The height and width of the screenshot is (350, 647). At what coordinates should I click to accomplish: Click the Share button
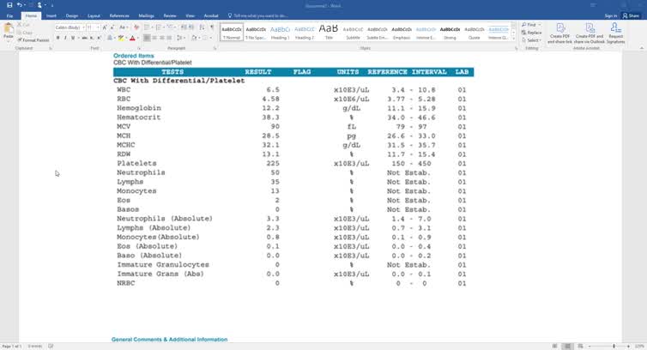click(632, 15)
